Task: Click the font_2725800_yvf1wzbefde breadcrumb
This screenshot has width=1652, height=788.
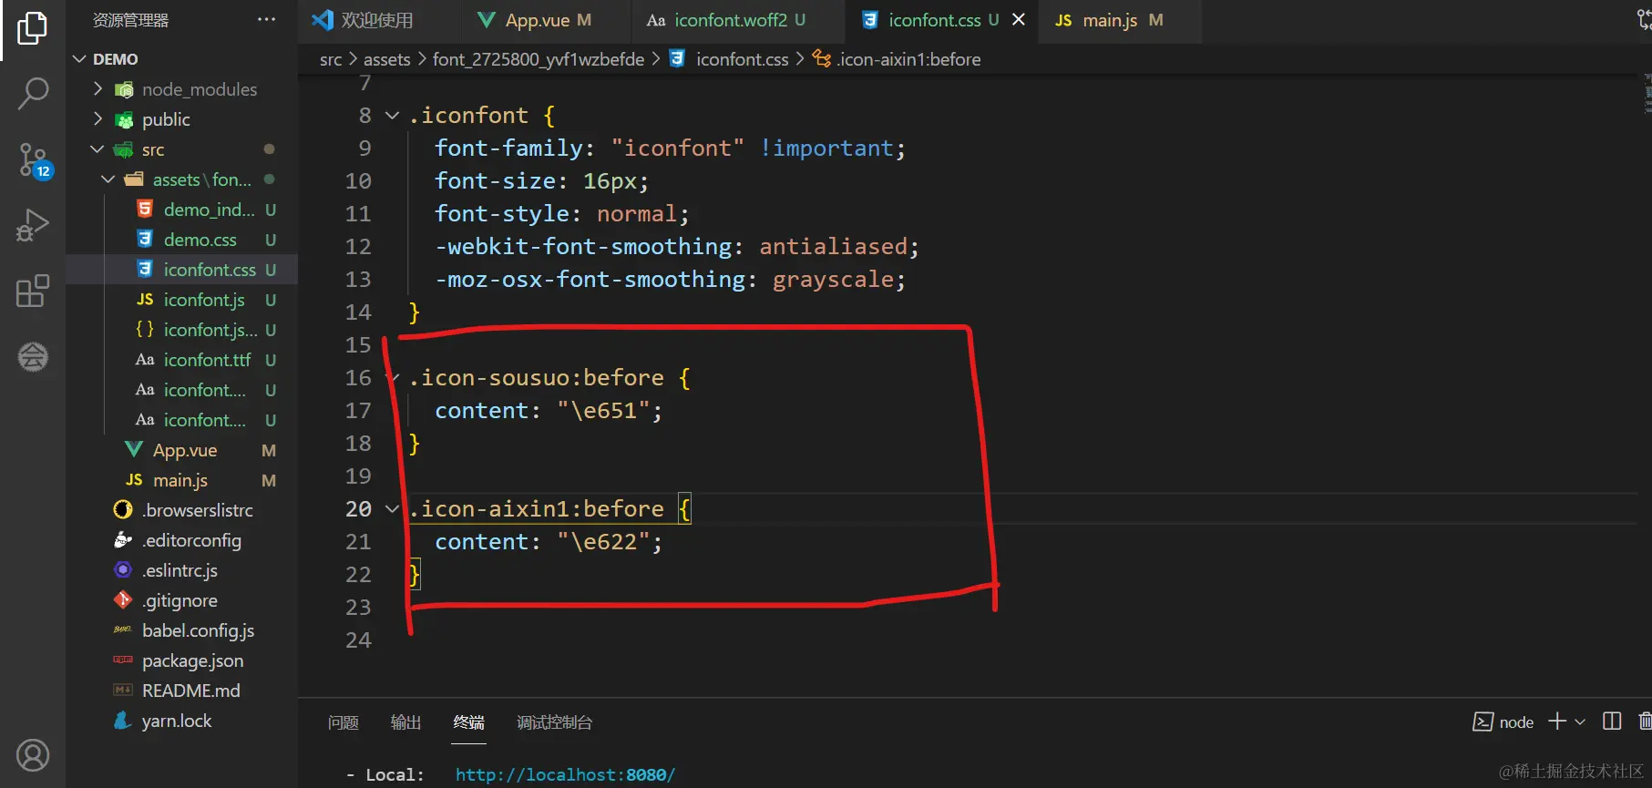Action: pyautogui.click(x=539, y=59)
